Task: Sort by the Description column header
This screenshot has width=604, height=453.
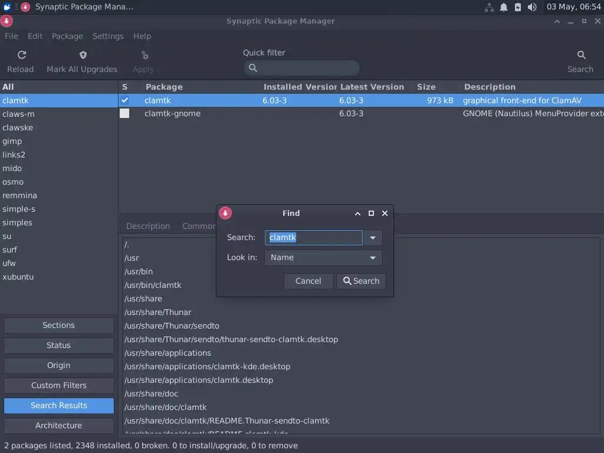Action: (533, 87)
